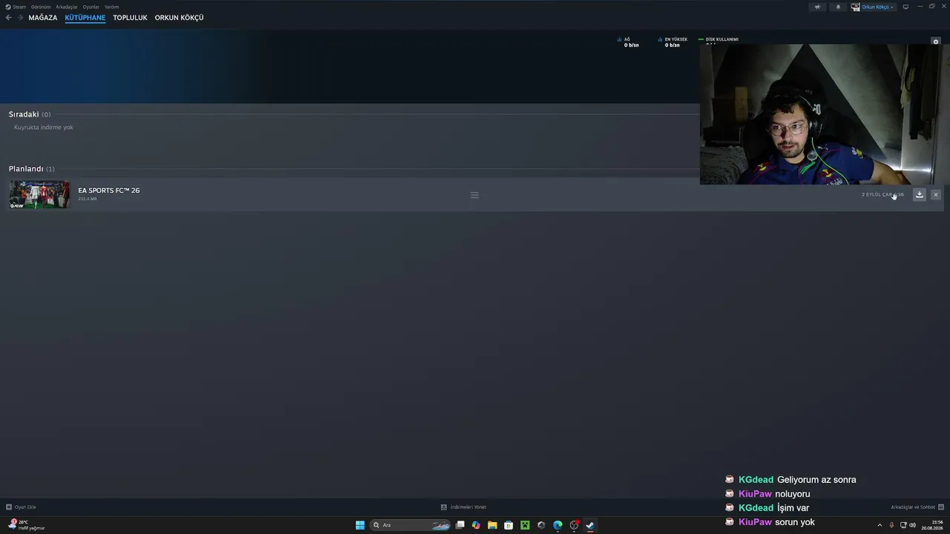
Task: Switch to the KÜTÜPHANE tab
Action: point(85,18)
